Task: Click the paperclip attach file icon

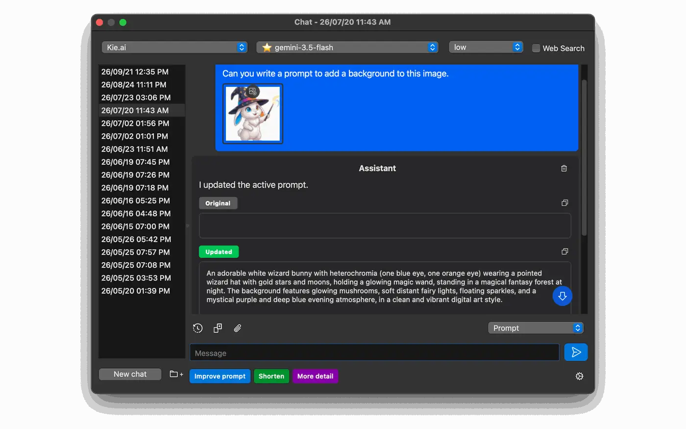Action: click(238, 328)
